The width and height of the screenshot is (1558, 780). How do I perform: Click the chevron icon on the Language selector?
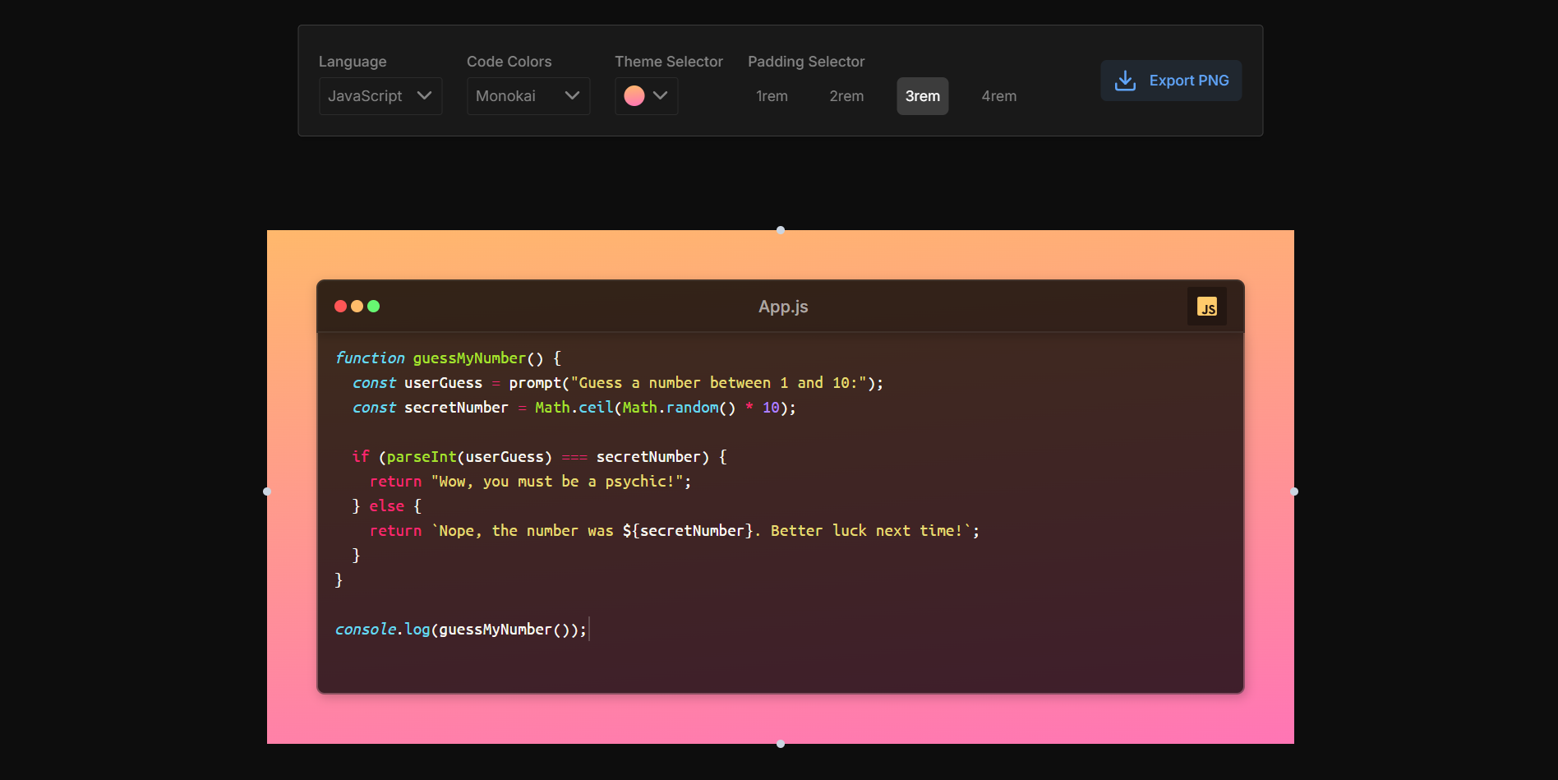coord(425,95)
